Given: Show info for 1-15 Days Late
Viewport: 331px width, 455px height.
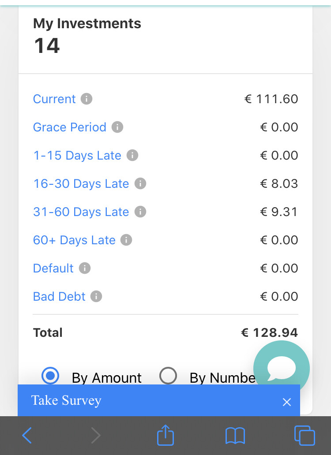Looking at the screenshot, I should 132,155.
